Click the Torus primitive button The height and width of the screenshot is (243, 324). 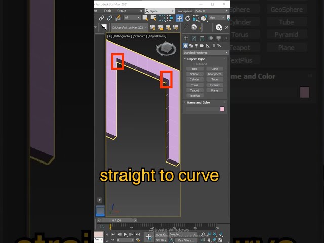point(194,85)
